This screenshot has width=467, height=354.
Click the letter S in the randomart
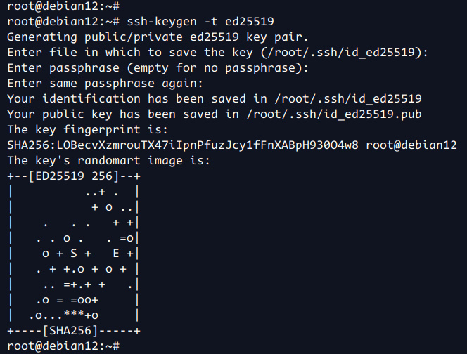coord(72,253)
